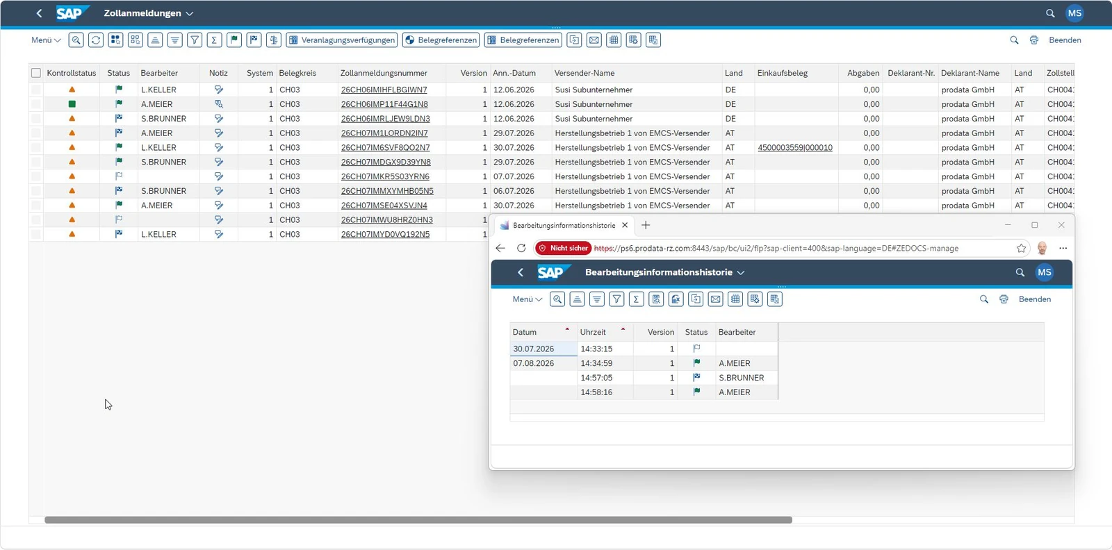Click the blue checkered flag toolbar icon
Image resolution: width=1112 pixels, height=550 pixels.
coord(254,40)
